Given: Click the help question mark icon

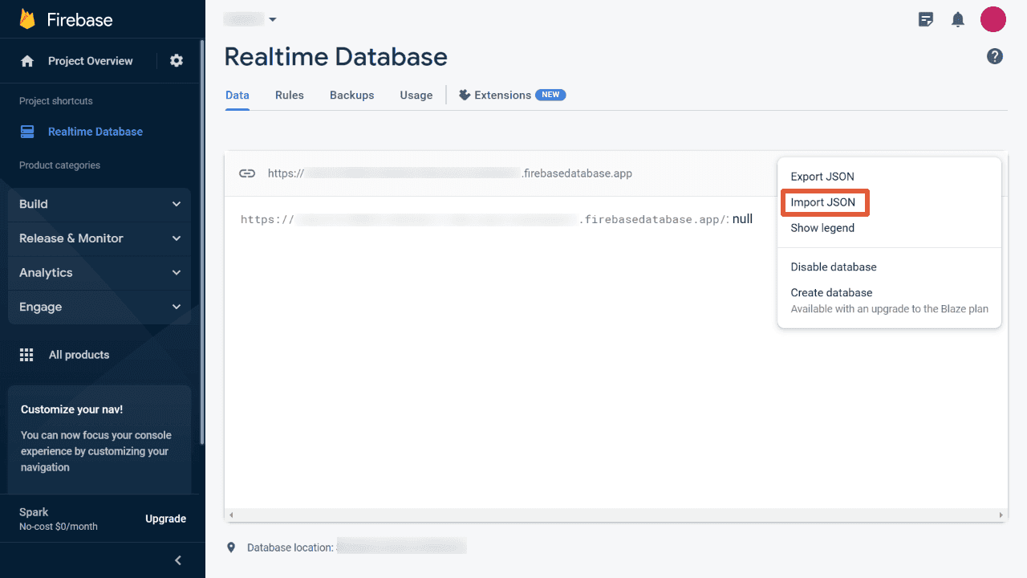Looking at the screenshot, I should [995, 56].
